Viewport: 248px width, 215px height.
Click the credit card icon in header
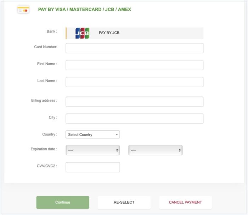tap(23, 10)
